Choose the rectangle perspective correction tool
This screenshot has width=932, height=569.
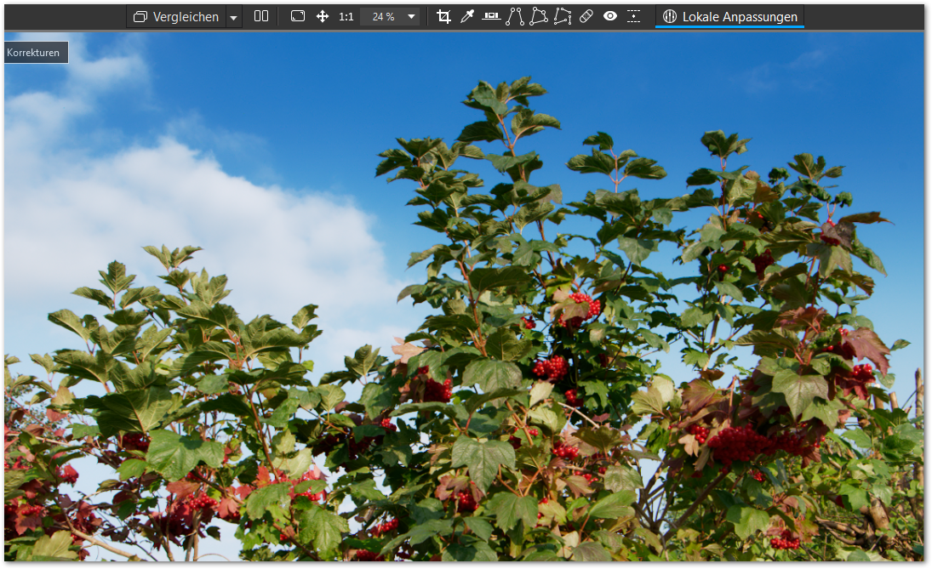[539, 16]
